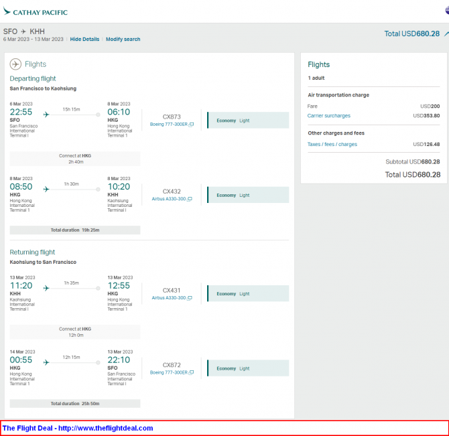449x436 pixels.
Task: Click the plane icon next to 11:20 departure
Action: 46,288
